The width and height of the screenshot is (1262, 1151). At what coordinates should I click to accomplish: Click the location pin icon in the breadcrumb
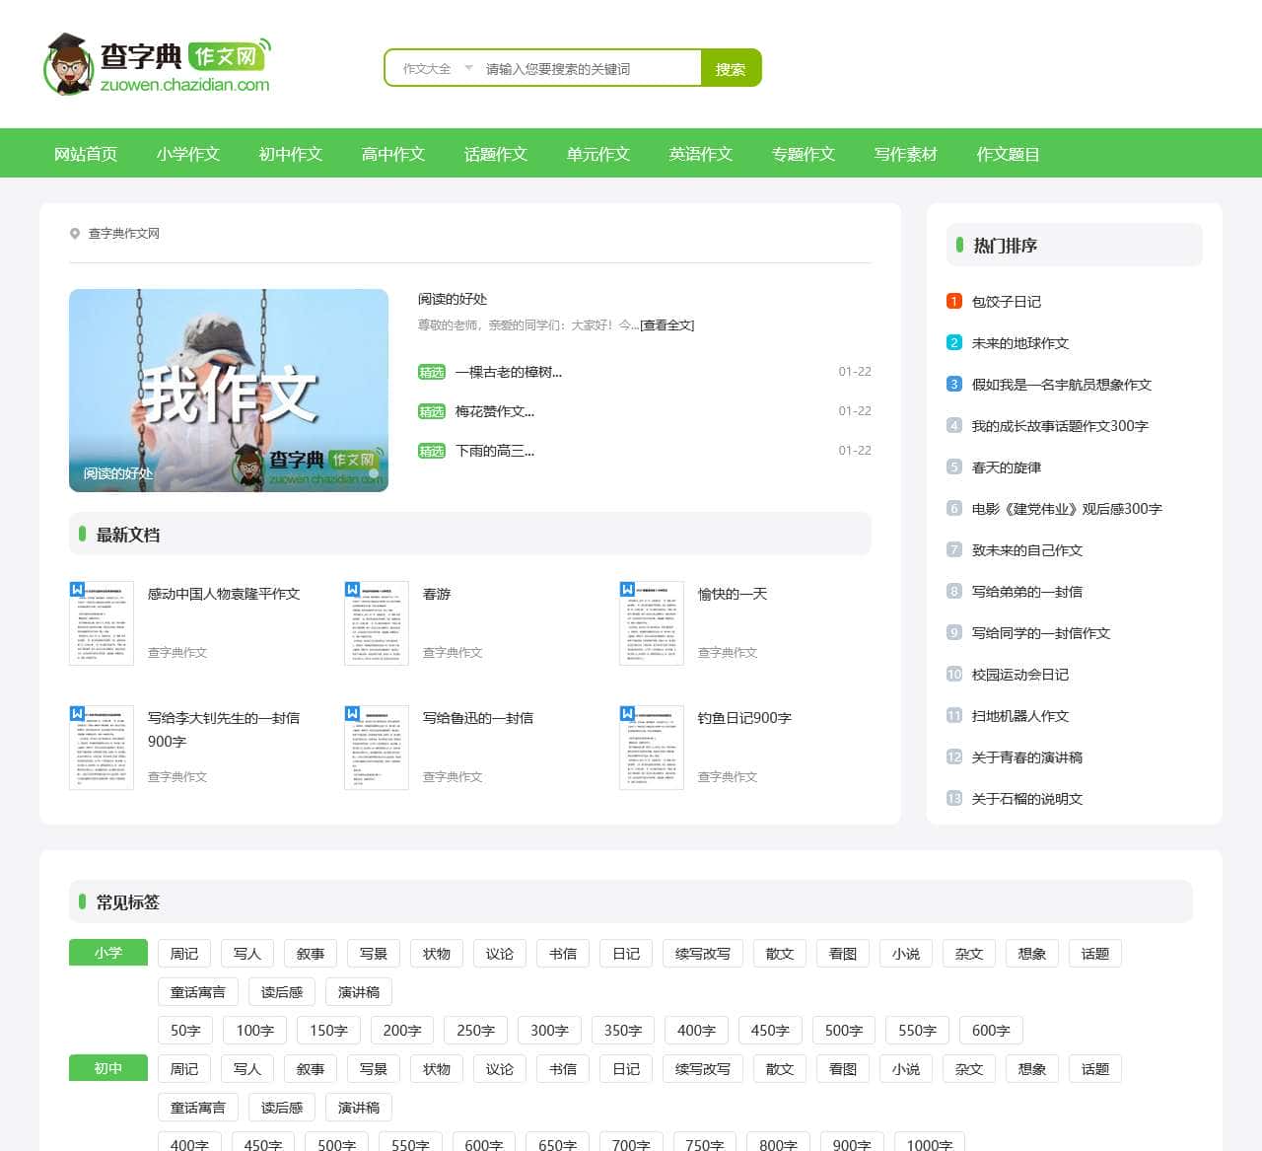click(x=75, y=233)
